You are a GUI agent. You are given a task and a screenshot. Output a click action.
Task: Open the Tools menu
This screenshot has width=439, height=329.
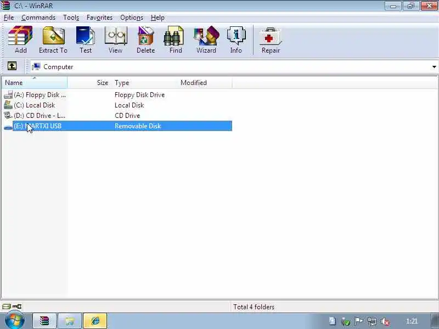[x=71, y=18]
